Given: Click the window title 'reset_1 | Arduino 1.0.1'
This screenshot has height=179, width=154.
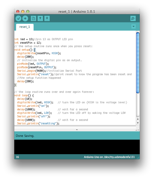Looking at the screenshot, I should click(77, 12).
